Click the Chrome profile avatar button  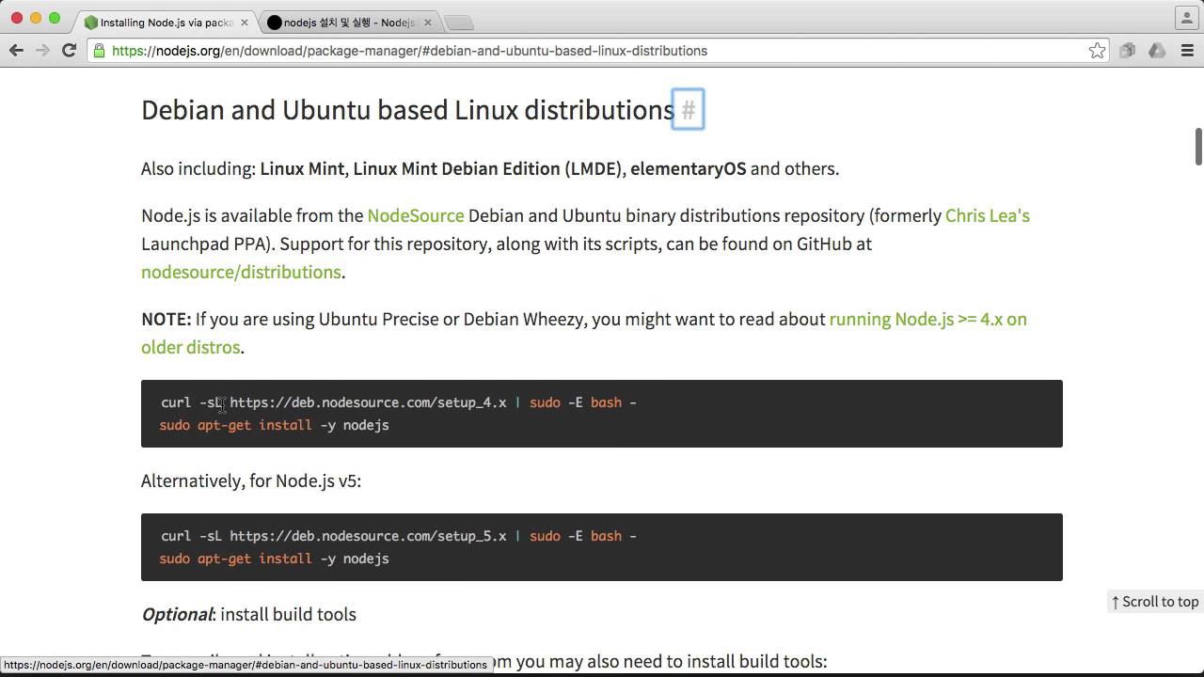coord(1185,18)
